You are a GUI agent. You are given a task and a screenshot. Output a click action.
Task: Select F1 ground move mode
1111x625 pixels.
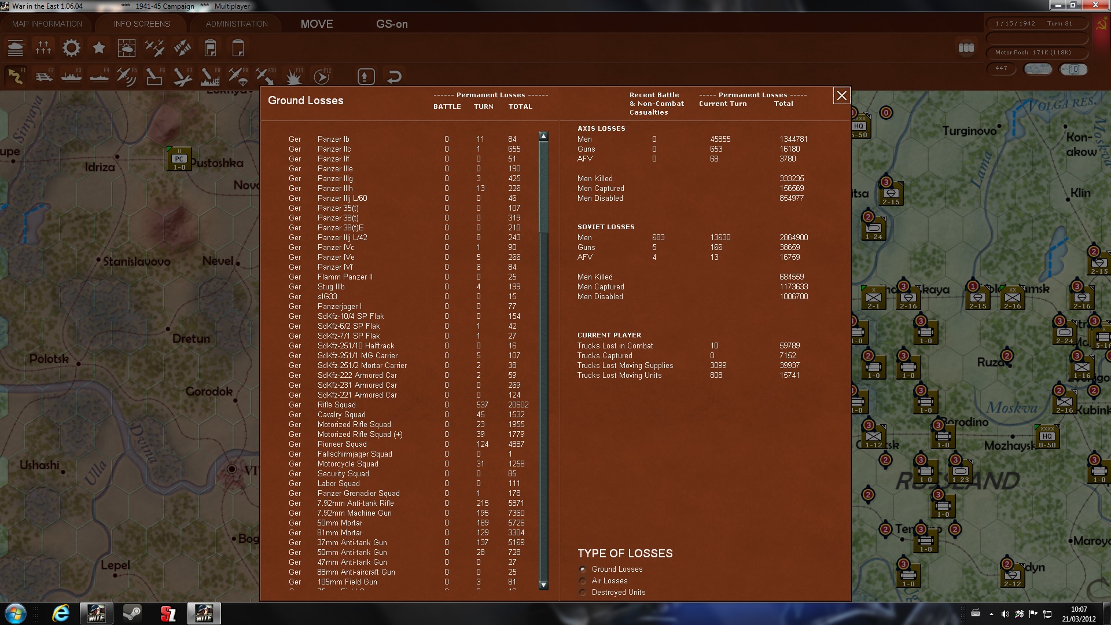[x=16, y=76]
